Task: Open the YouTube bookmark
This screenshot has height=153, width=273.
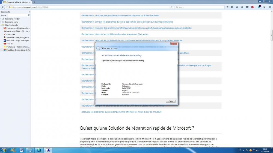Action: (x=8, y=44)
